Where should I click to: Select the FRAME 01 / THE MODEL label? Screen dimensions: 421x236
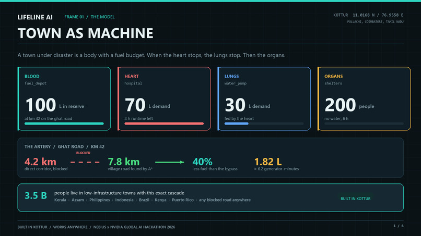coord(89,17)
